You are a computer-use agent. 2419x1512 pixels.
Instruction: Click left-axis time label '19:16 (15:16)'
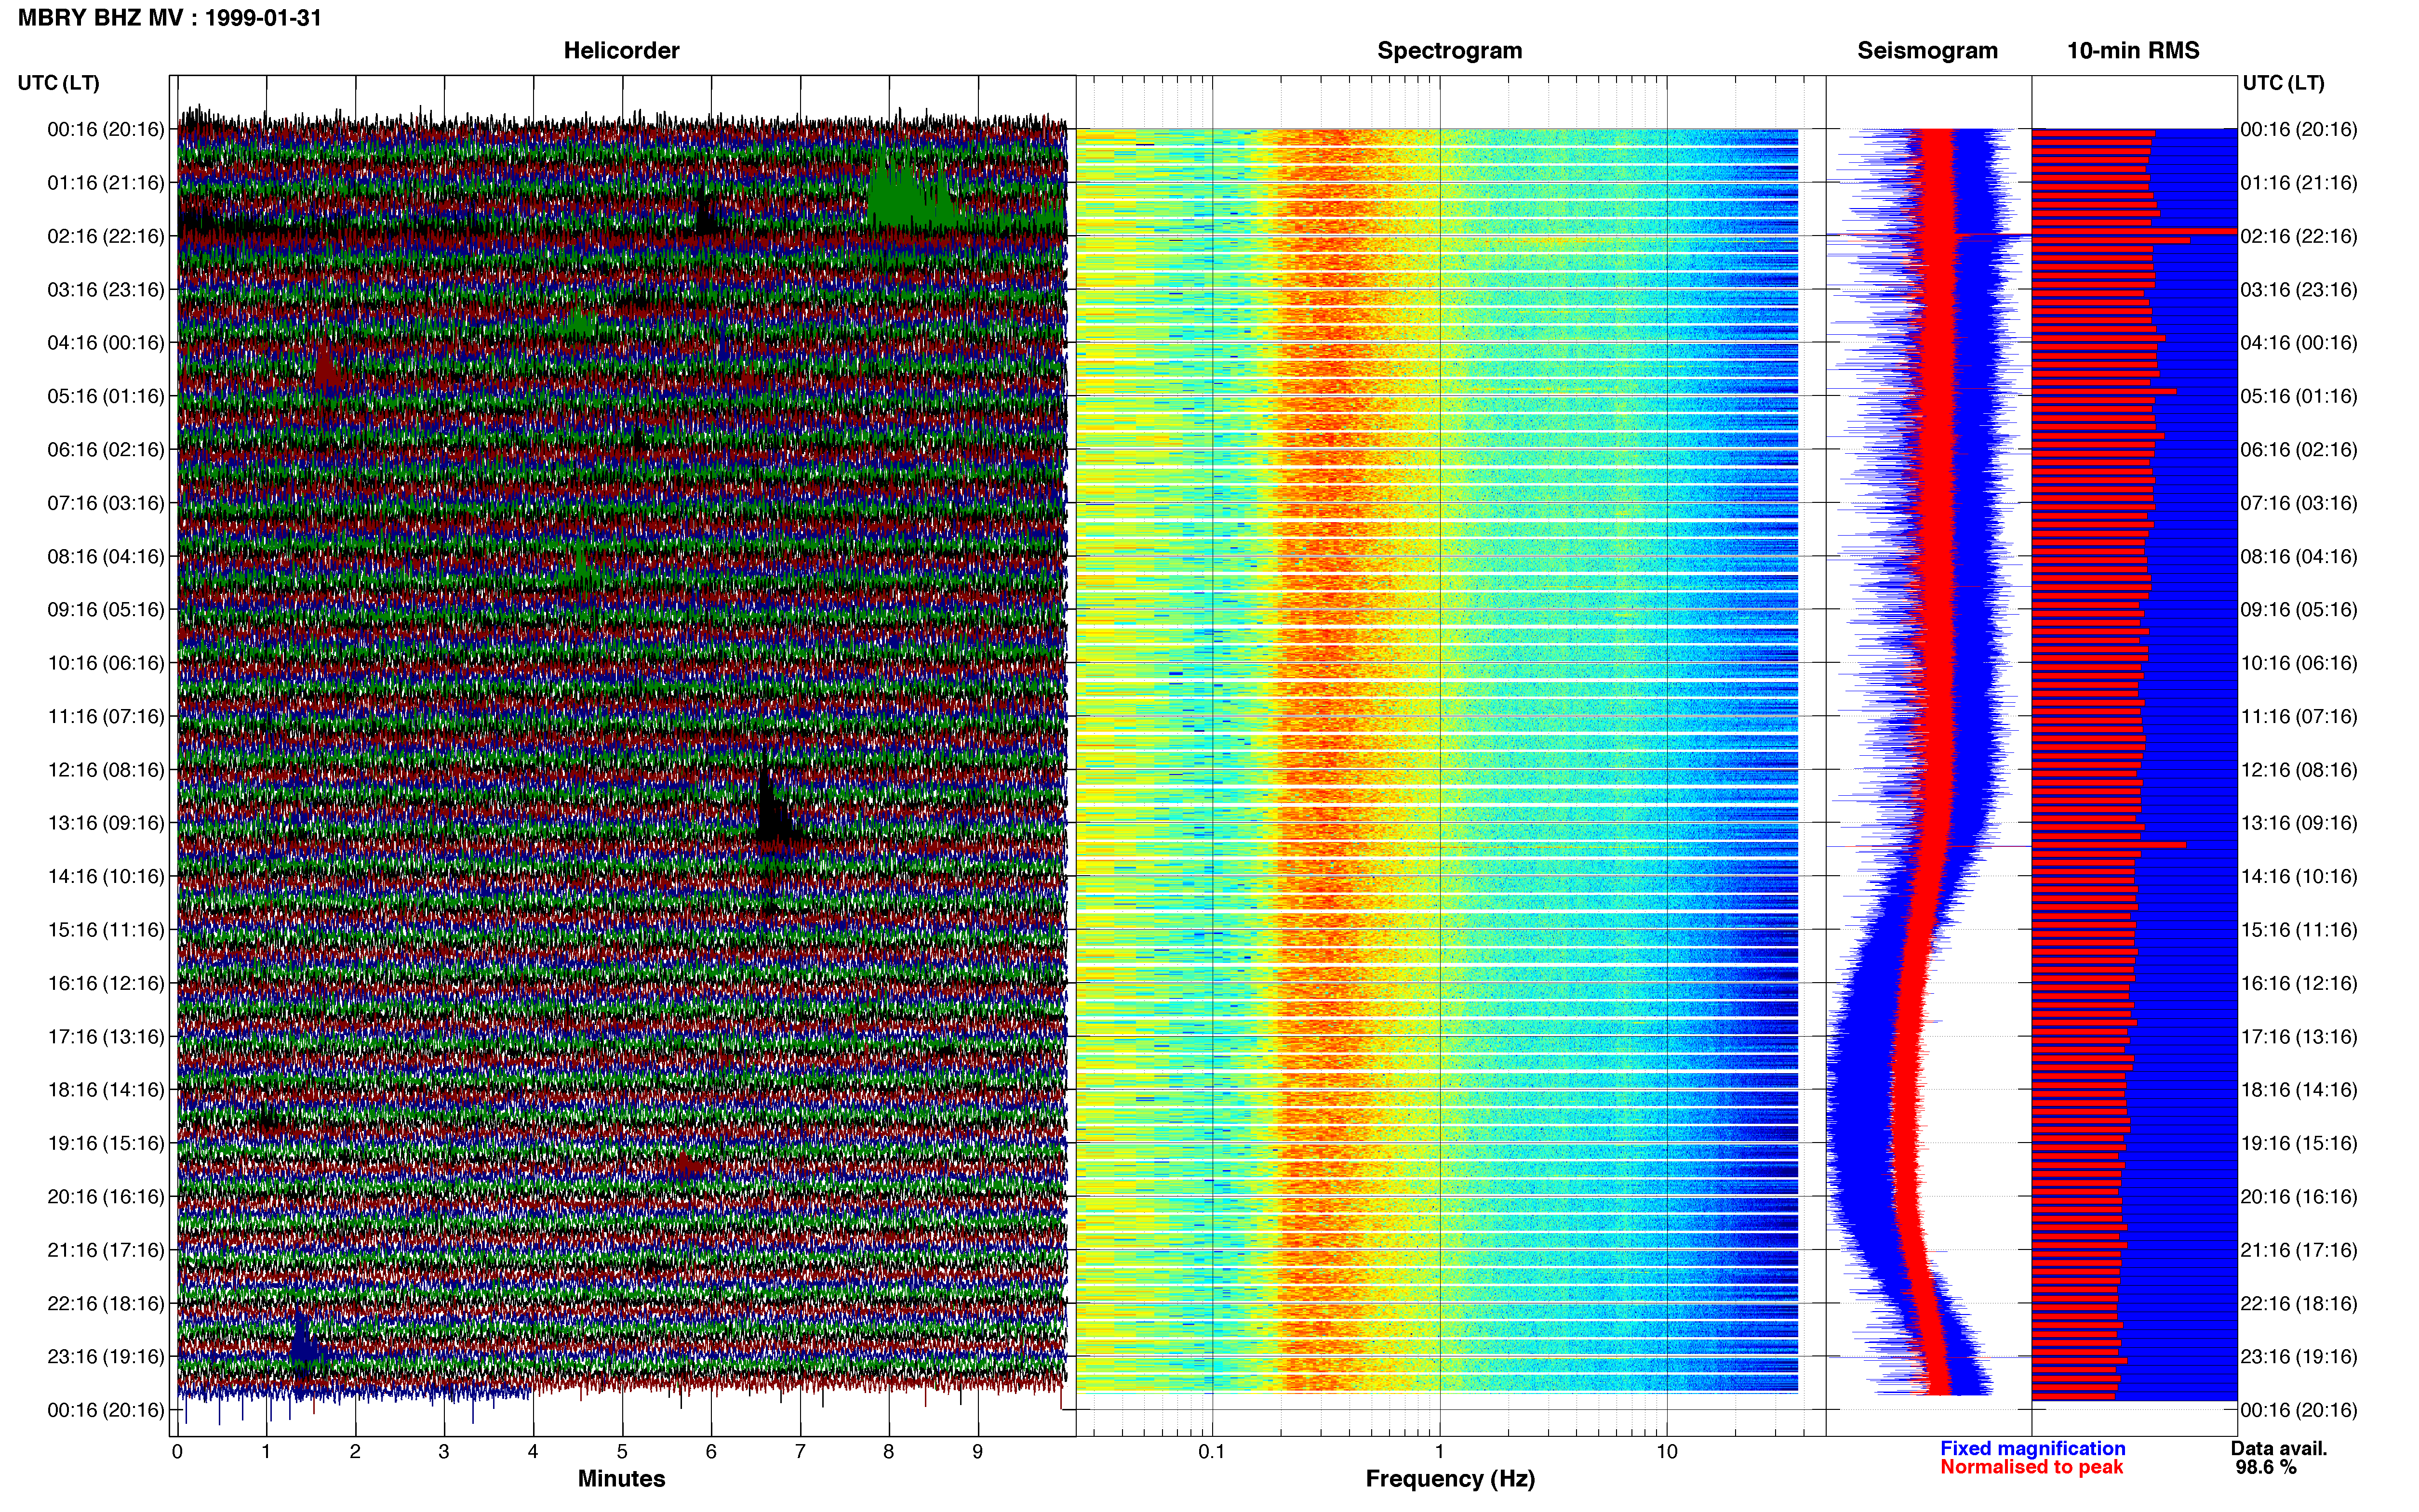point(106,1143)
